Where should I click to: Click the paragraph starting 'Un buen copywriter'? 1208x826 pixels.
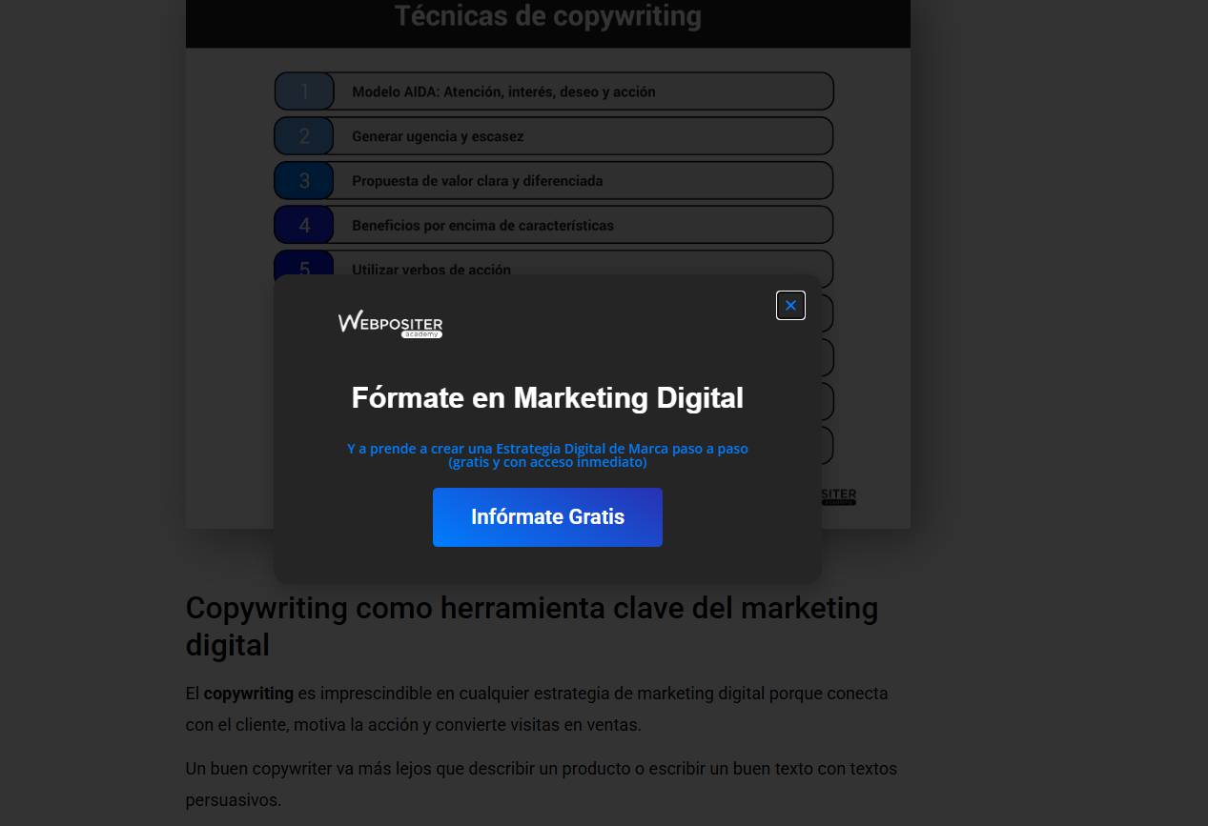(541, 783)
